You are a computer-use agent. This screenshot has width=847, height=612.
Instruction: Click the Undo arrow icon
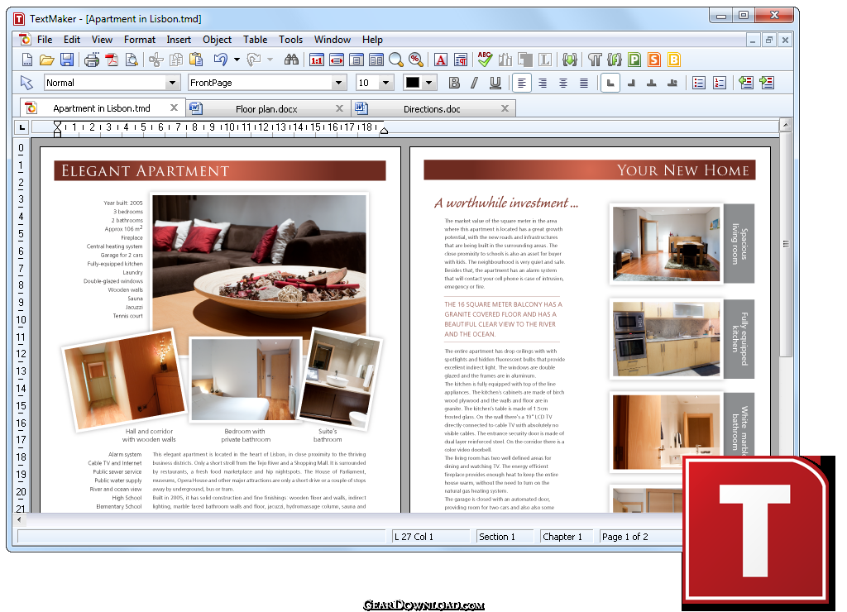click(220, 60)
